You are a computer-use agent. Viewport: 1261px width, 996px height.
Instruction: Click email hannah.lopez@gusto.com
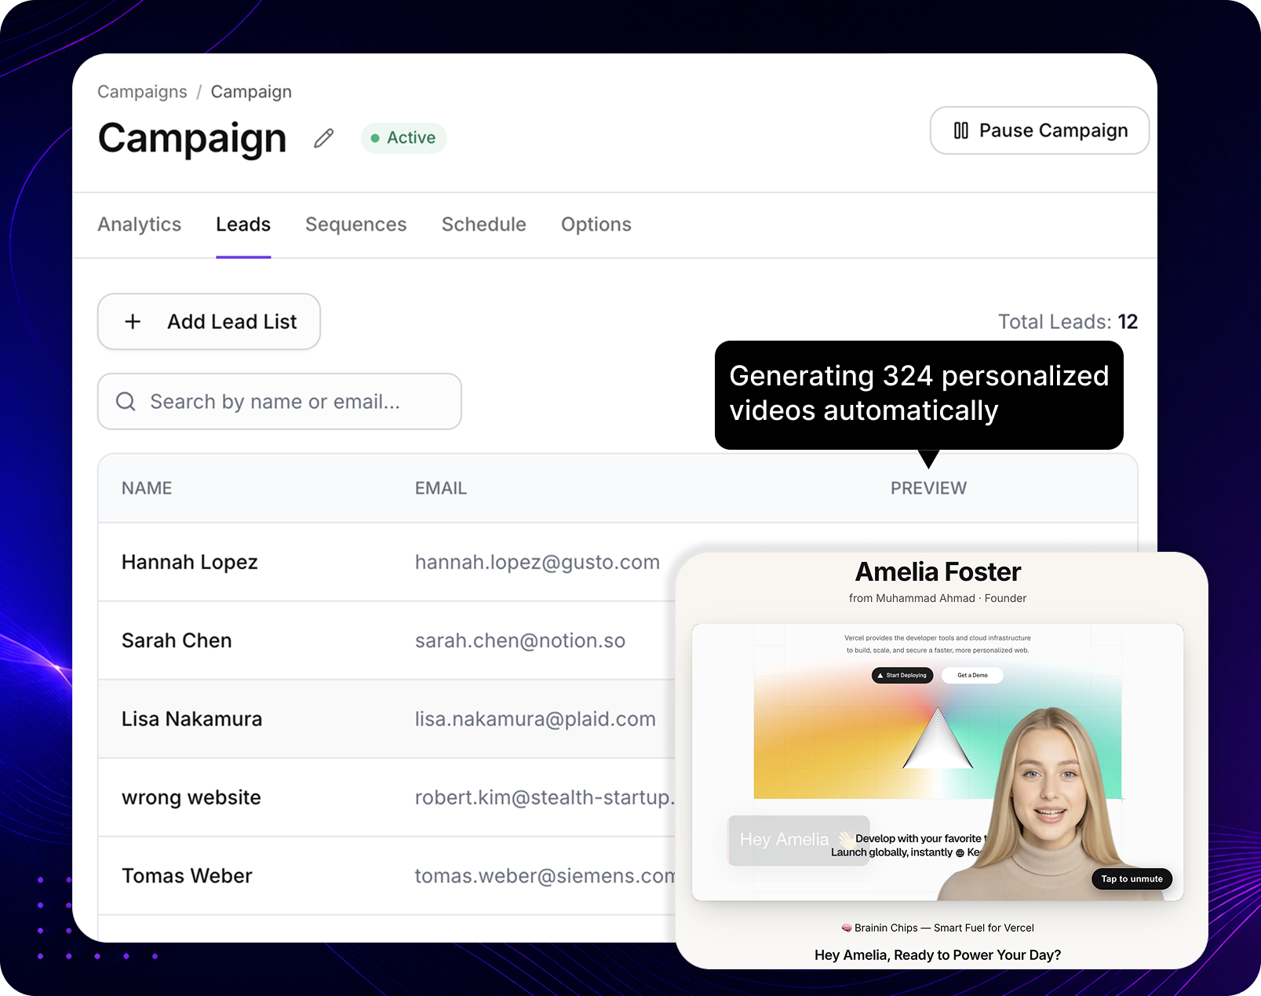pyautogui.click(x=537, y=562)
